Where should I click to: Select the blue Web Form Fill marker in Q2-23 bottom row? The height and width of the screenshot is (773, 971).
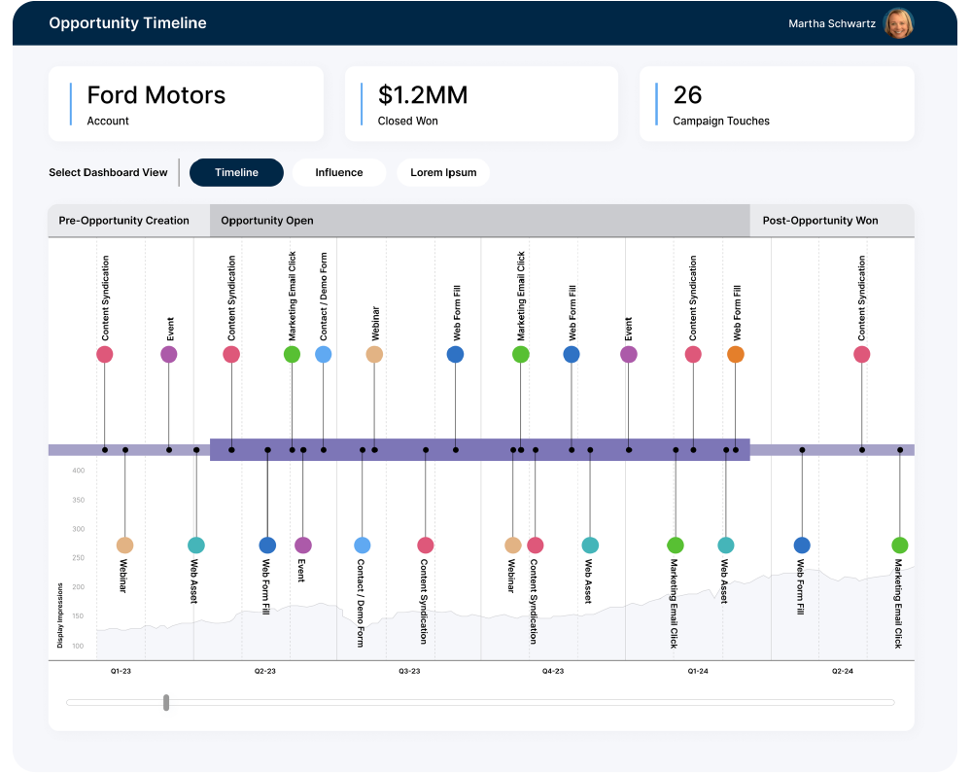coord(267,545)
